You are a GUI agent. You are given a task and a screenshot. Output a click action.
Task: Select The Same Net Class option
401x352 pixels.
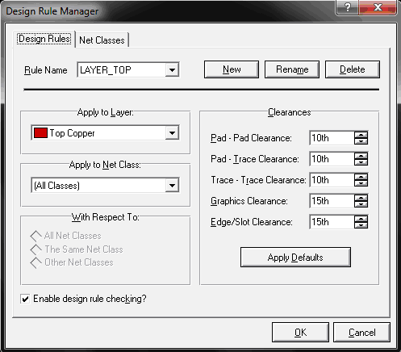coord(36,249)
